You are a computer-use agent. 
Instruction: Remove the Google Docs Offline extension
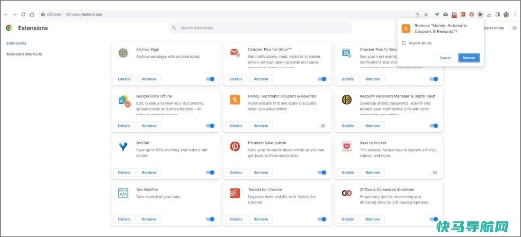149,126
